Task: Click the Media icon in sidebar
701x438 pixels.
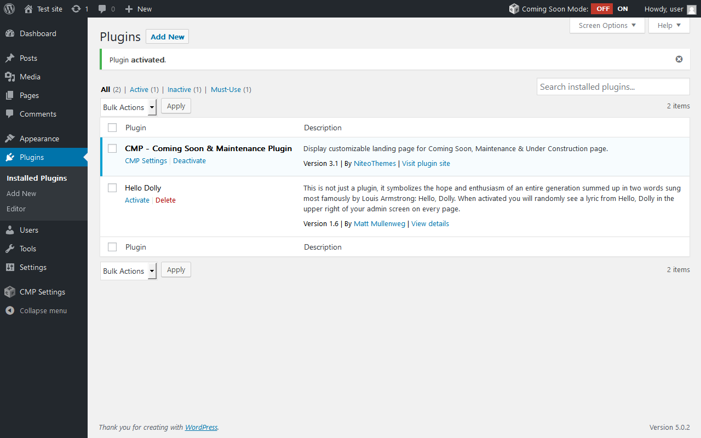Action: [10, 77]
